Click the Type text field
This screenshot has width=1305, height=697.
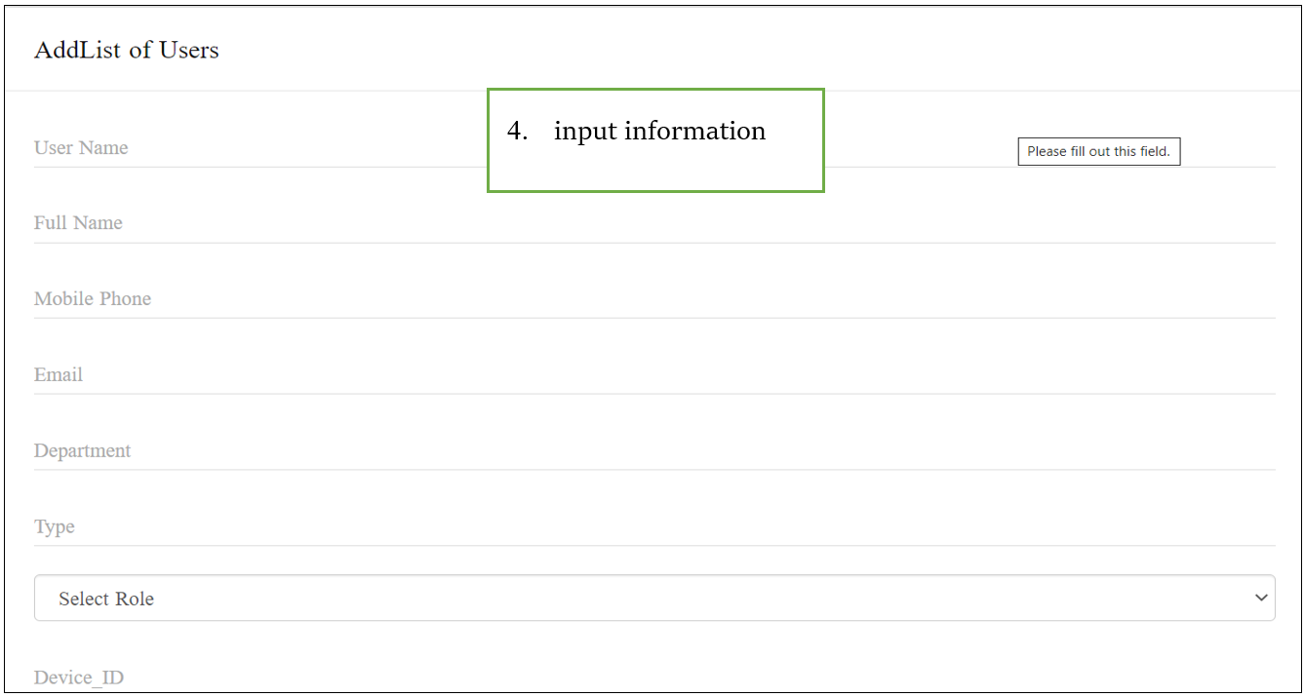(x=653, y=527)
